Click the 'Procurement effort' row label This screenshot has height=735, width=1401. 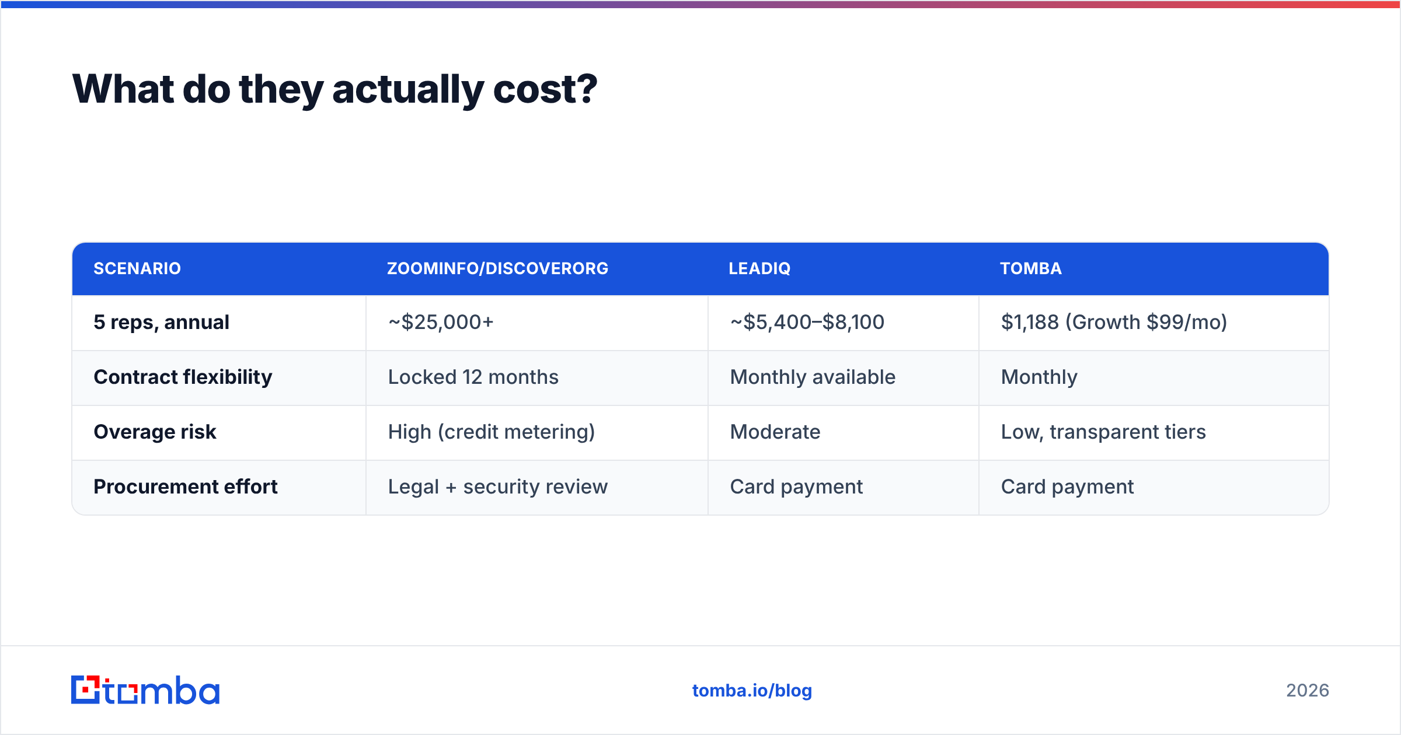click(185, 487)
